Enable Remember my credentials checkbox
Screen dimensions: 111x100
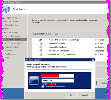43,87
